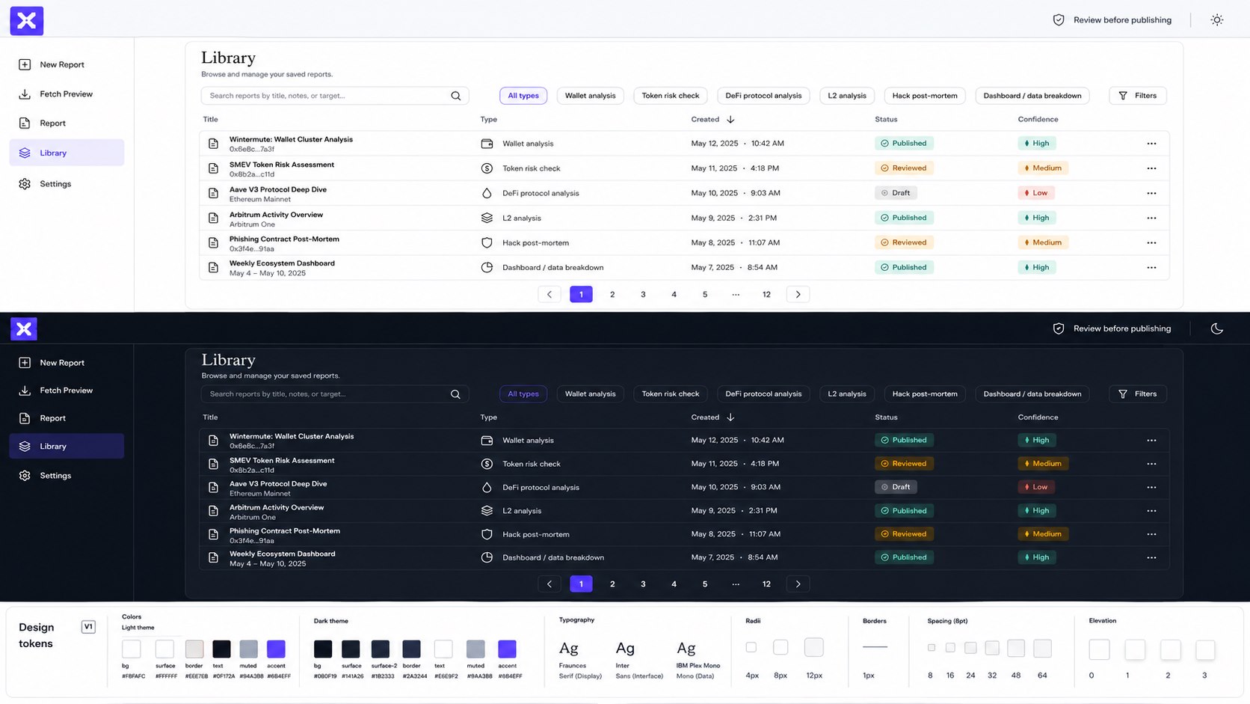Click the magnifier icon in the light search box
Viewport: 1250px width, 704px height.
coord(455,96)
